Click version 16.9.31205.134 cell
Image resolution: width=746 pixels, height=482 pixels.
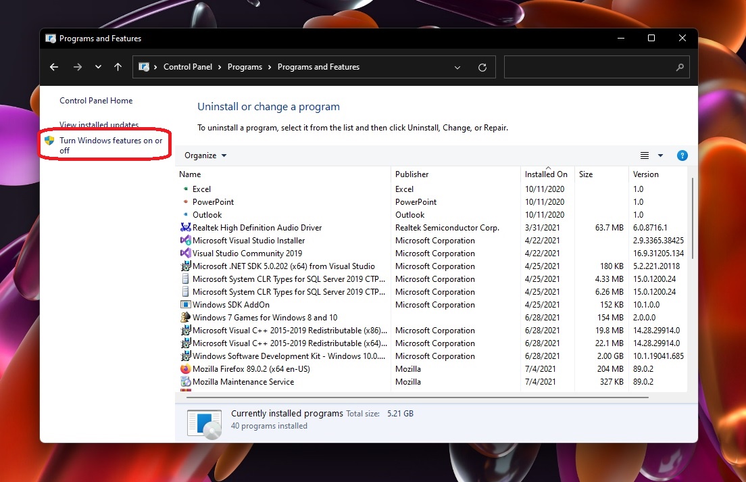(658, 254)
